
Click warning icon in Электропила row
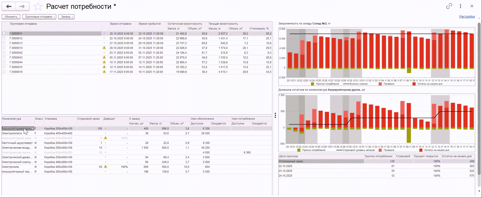(x=105, y=167)
